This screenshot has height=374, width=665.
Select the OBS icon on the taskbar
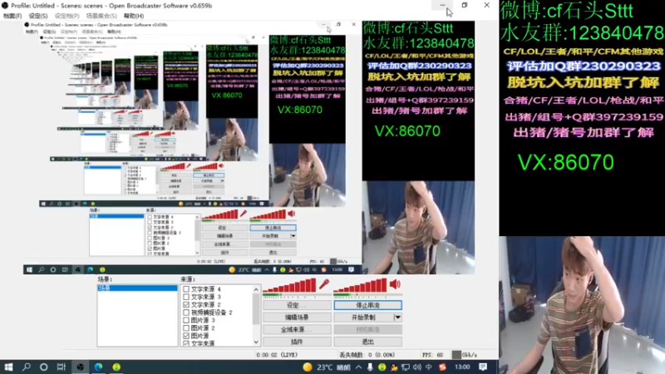80,367
